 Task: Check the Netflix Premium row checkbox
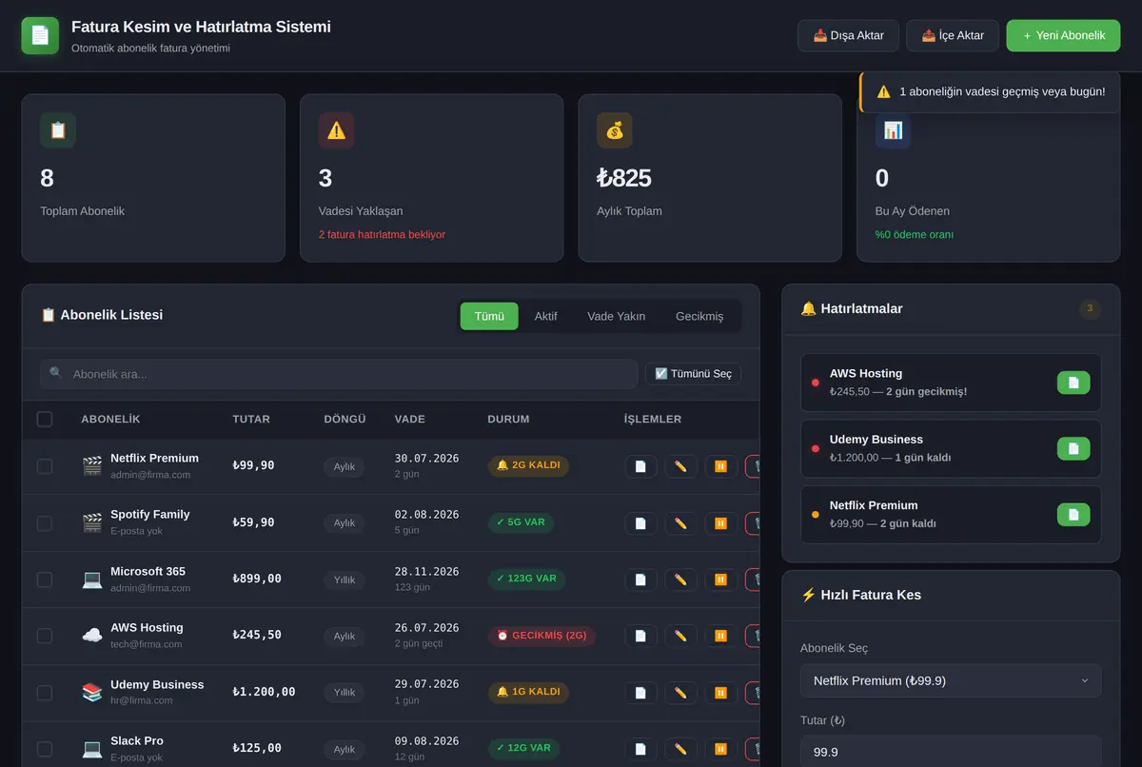click(x=45, y=466)
